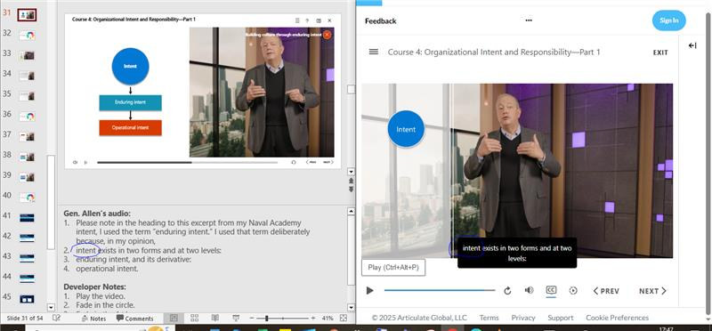Expand notes pane scroll down arrow
Viewport: 712px width, 331px height.
coord(351,307)
